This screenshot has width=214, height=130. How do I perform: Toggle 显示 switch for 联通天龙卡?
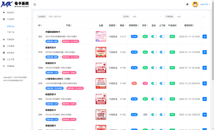coord(154,52)
